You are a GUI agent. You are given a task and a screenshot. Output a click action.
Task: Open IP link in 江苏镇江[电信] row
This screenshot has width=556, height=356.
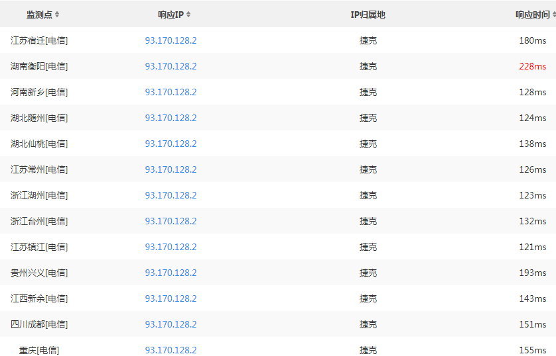tap(171, 247)
